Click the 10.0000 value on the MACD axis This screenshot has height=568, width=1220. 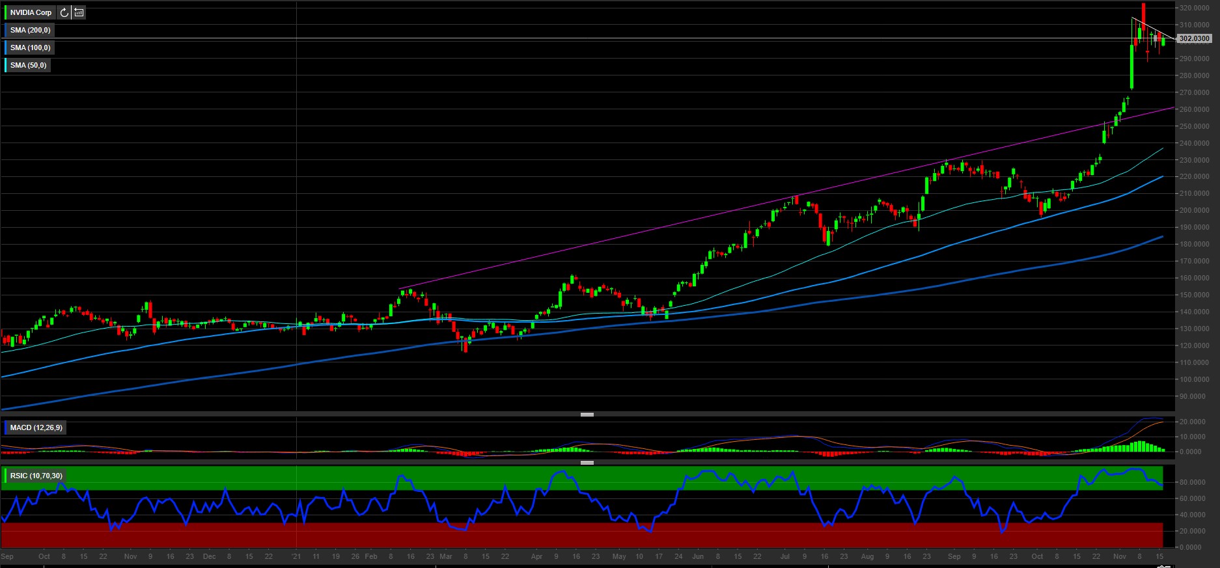click(1193, 437)
